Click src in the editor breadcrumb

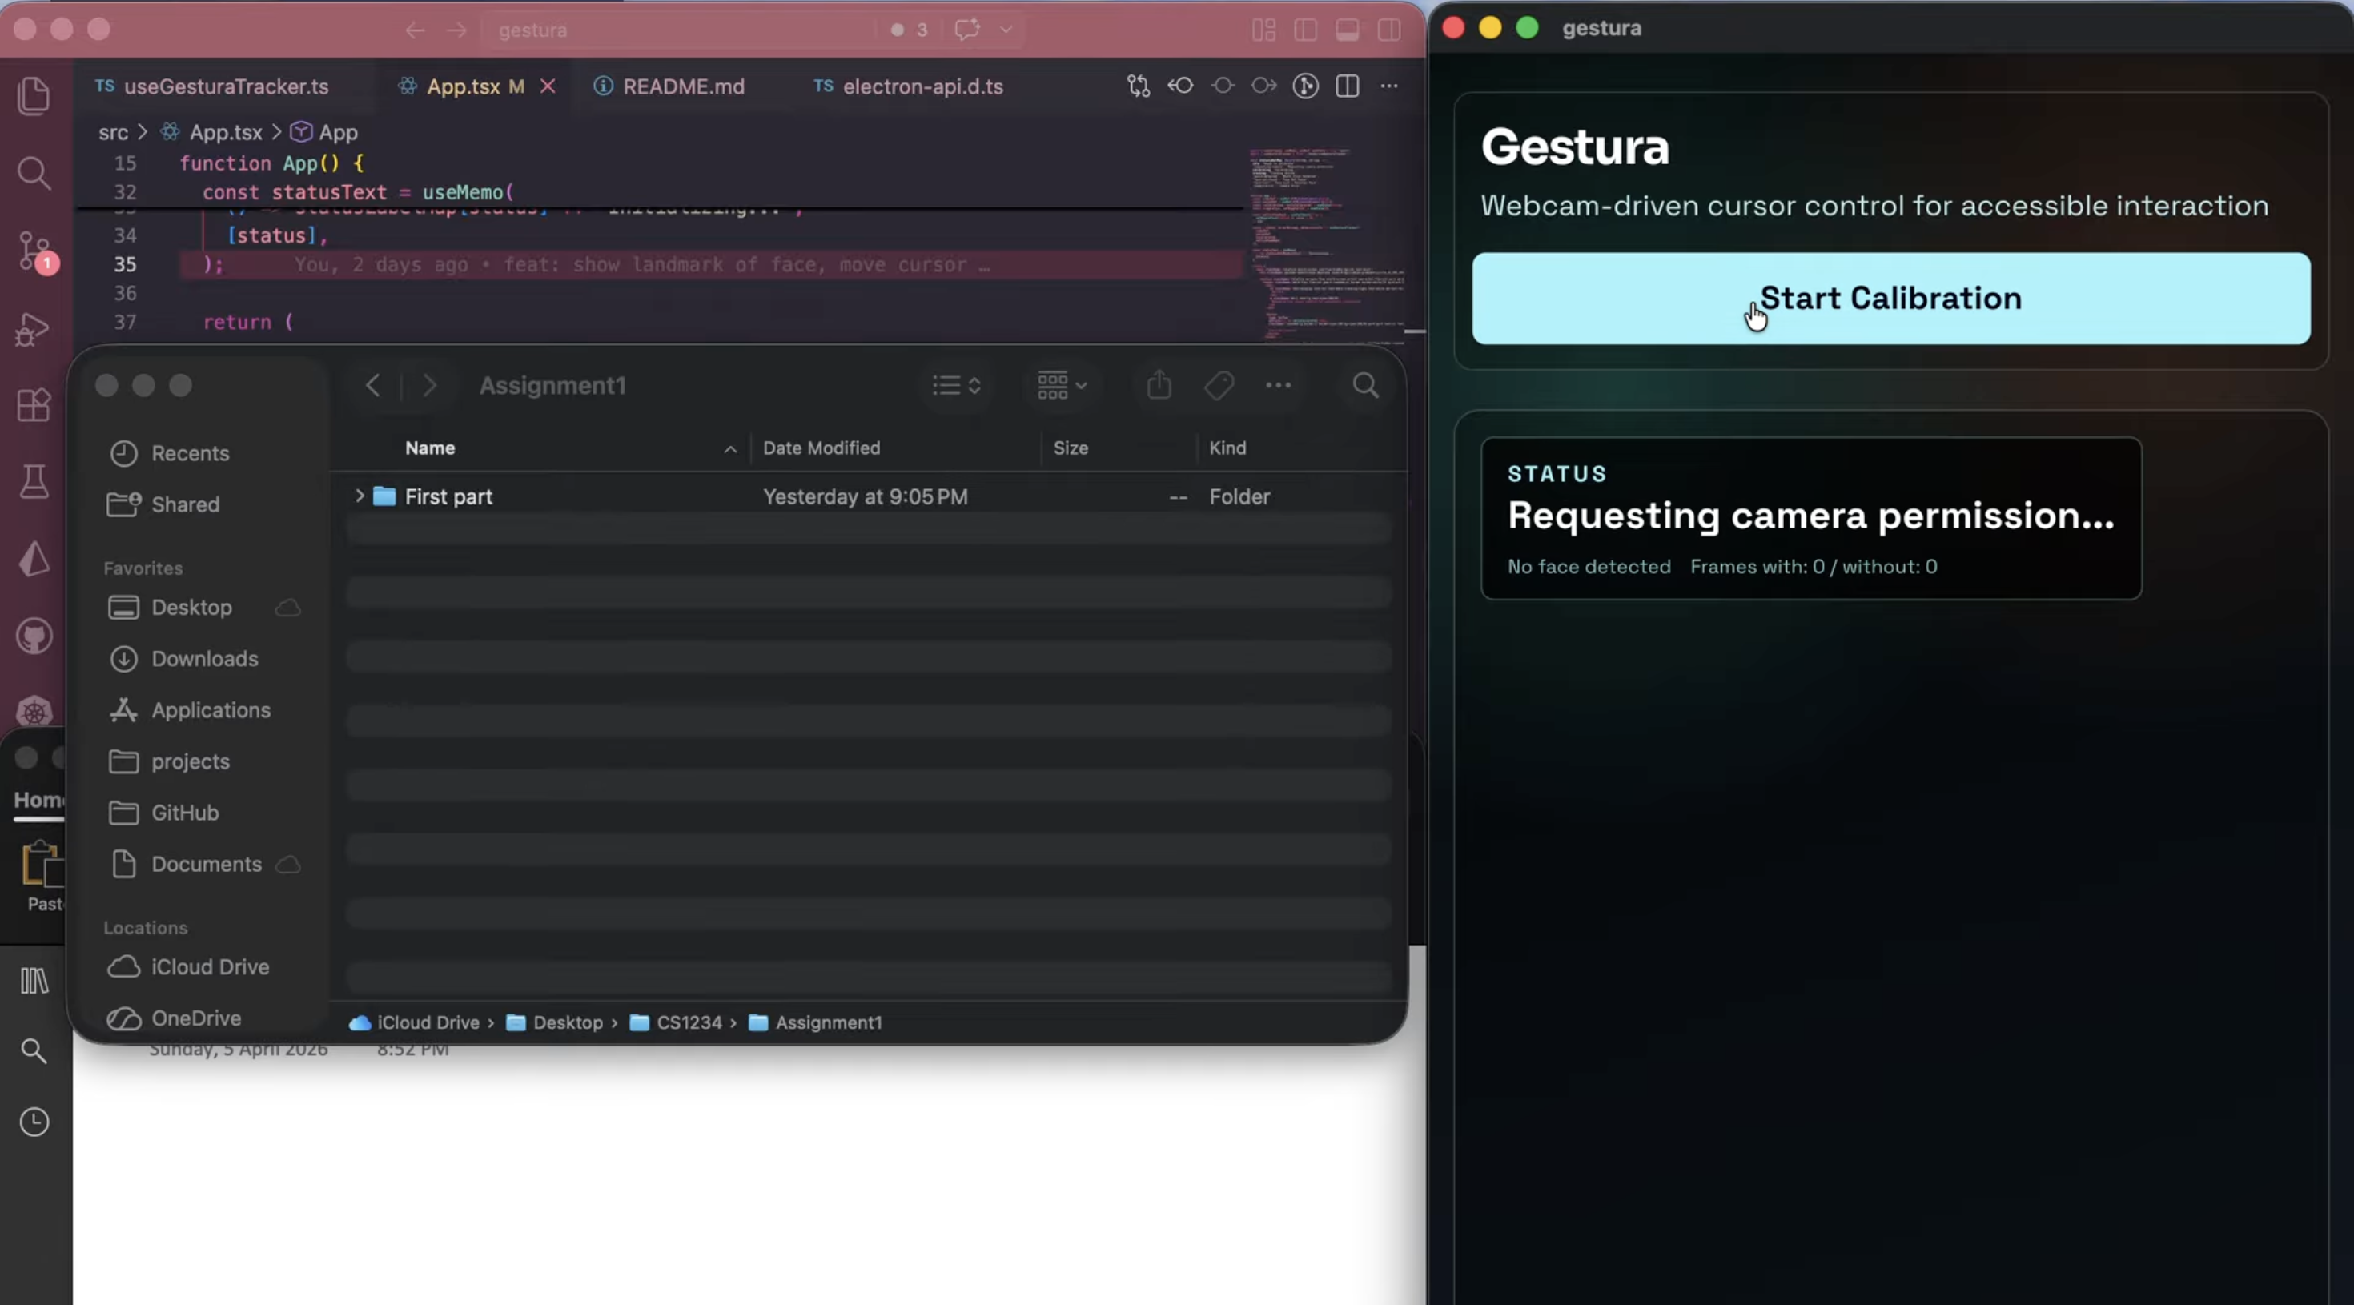pyautogui.click(x=114, y=133)
